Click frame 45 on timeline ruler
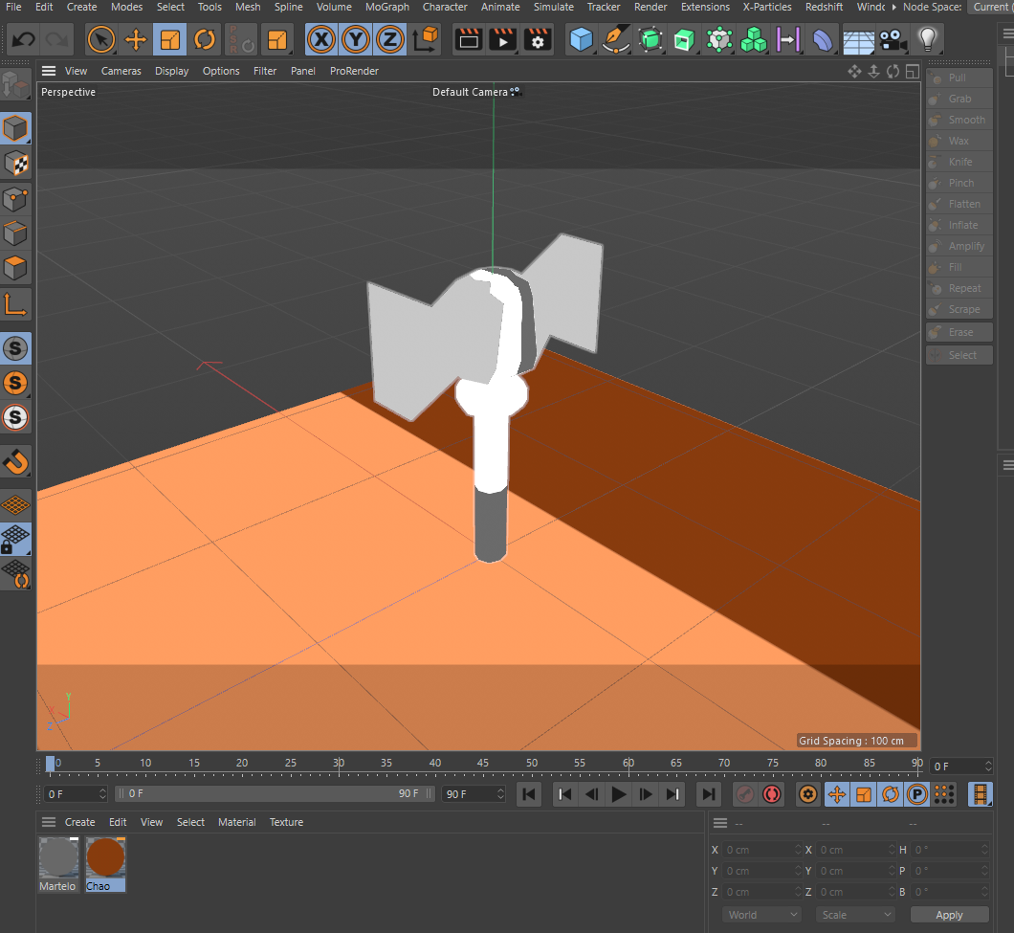Screen dimensions: 1014x933 click(483, 764)
